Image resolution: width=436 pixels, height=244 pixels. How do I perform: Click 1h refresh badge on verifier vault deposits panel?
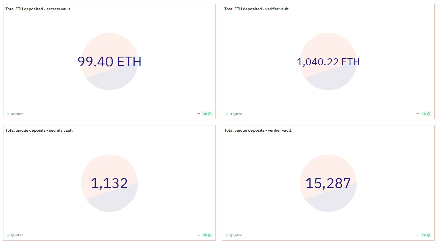click(426, 235)
